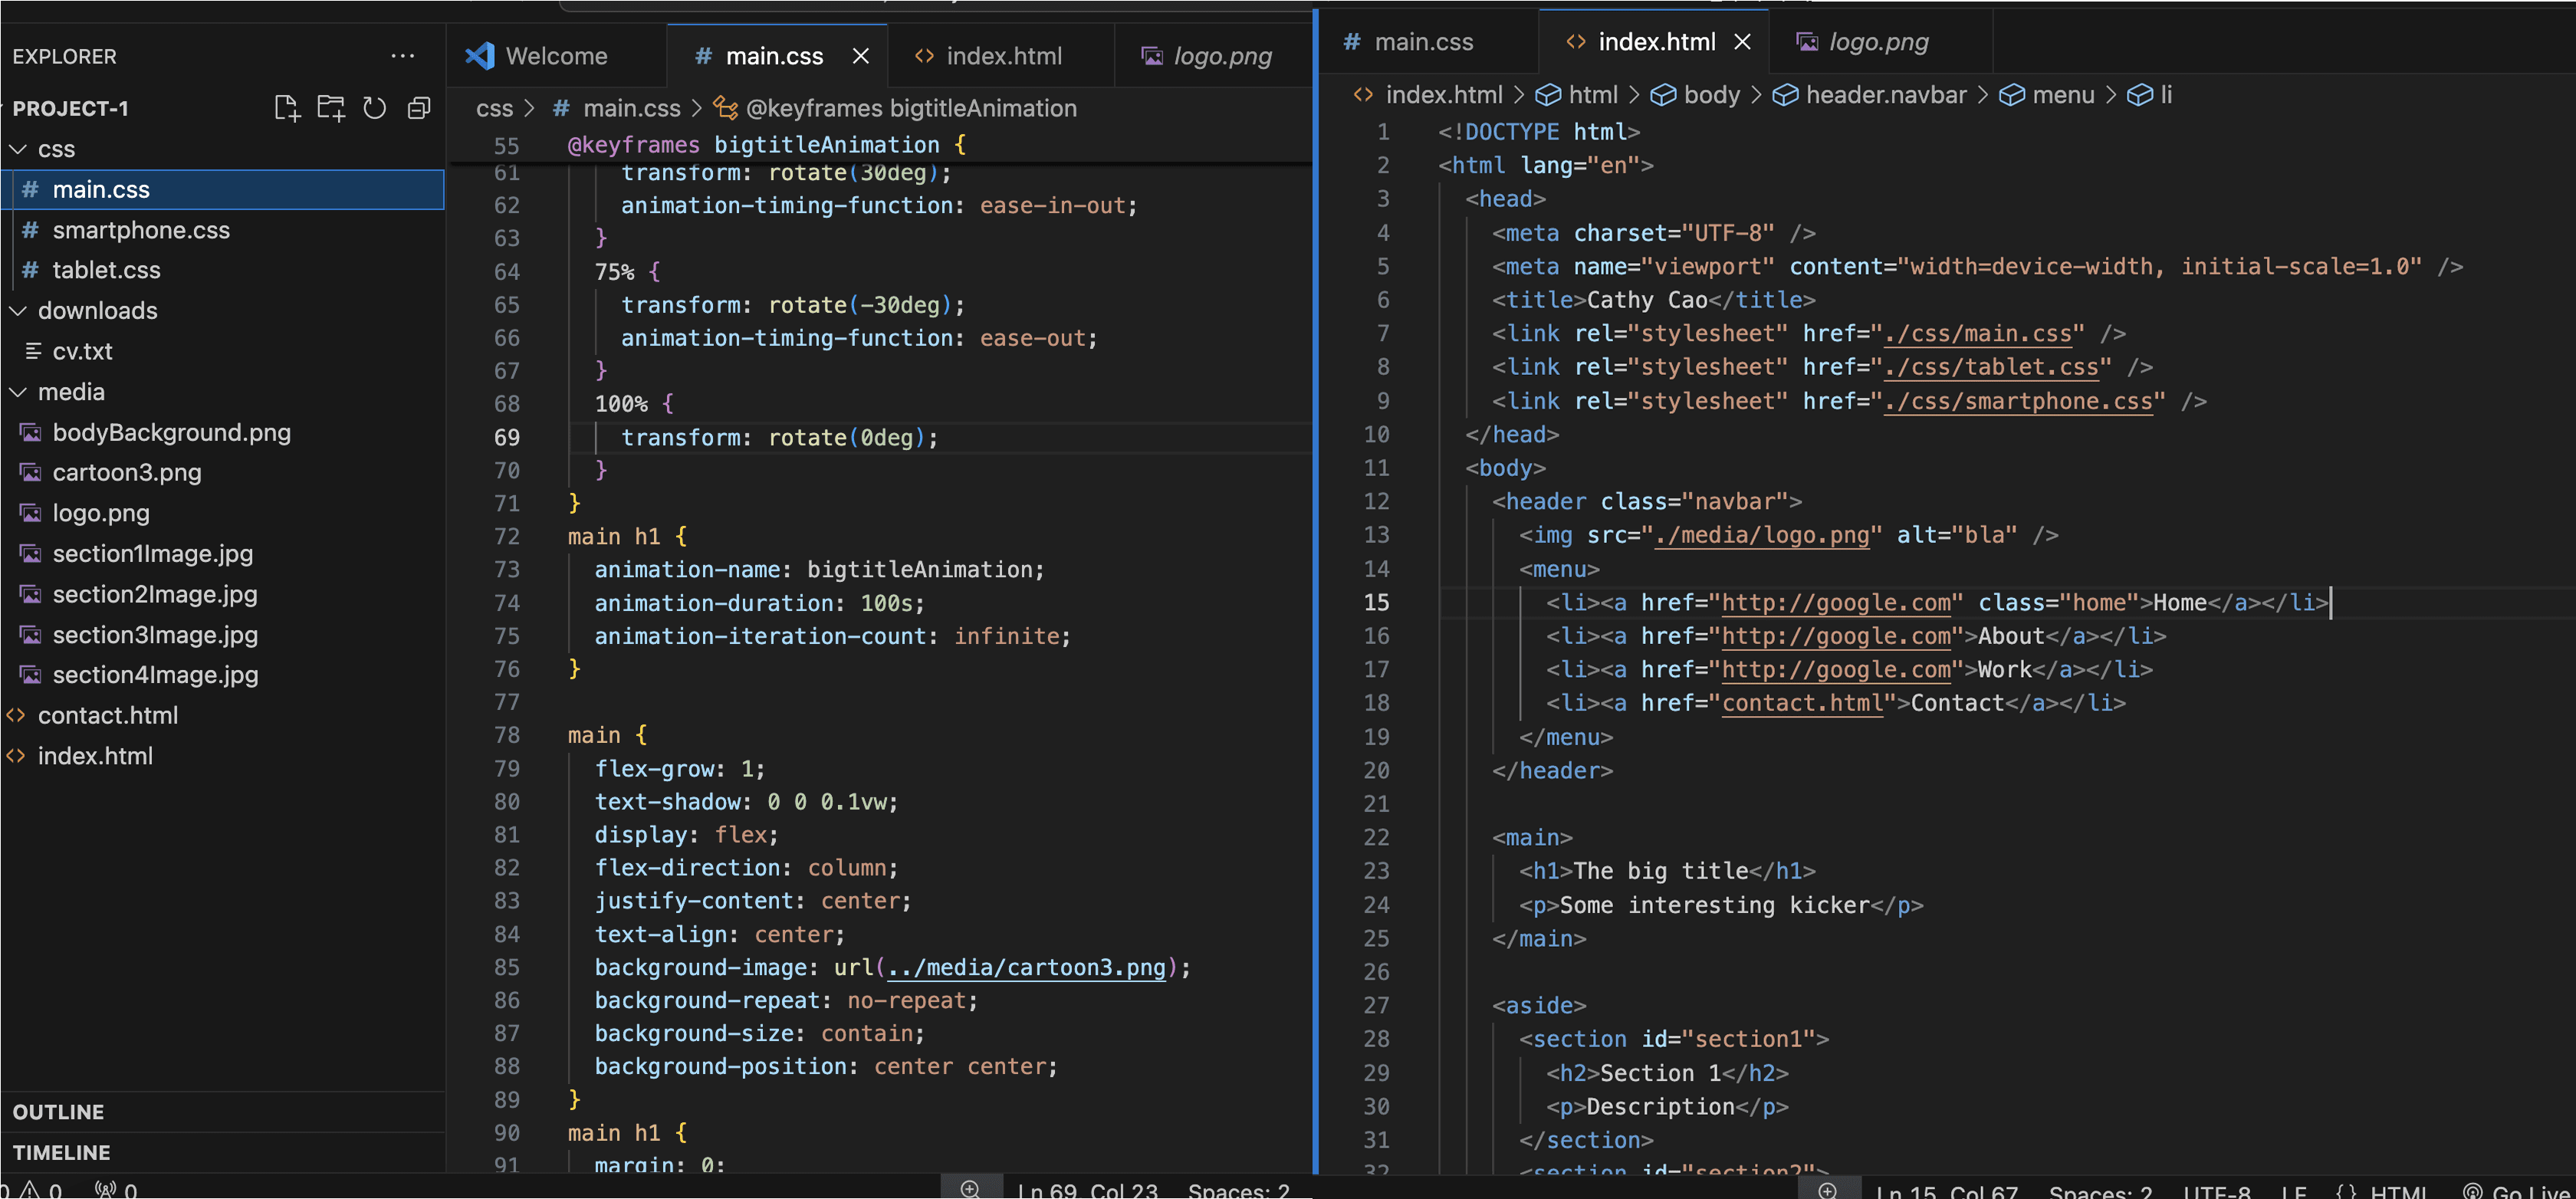Open index.html in the file tree
The width and height of the screenshot is (2576, 1199).
(x=222, y=756)
